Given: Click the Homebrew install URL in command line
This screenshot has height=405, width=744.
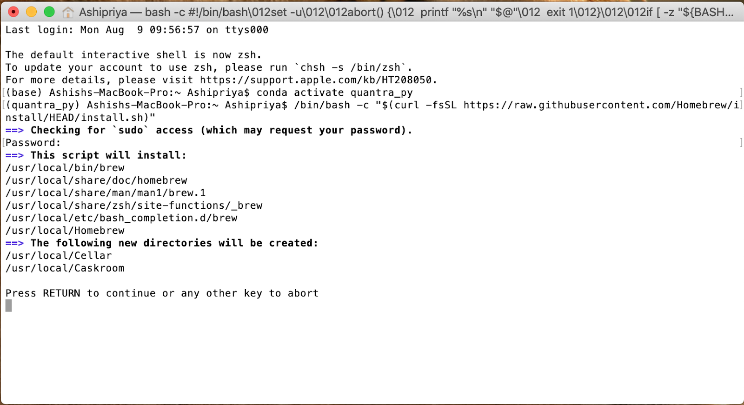Looking at the screenshot, I should coord(601,105).
